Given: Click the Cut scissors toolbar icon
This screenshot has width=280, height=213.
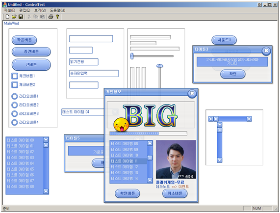Looking at the screenshot, I should (x=29, y=17).
